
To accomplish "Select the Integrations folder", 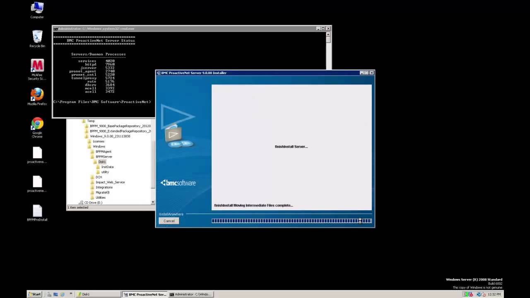I will coord(101,187).
